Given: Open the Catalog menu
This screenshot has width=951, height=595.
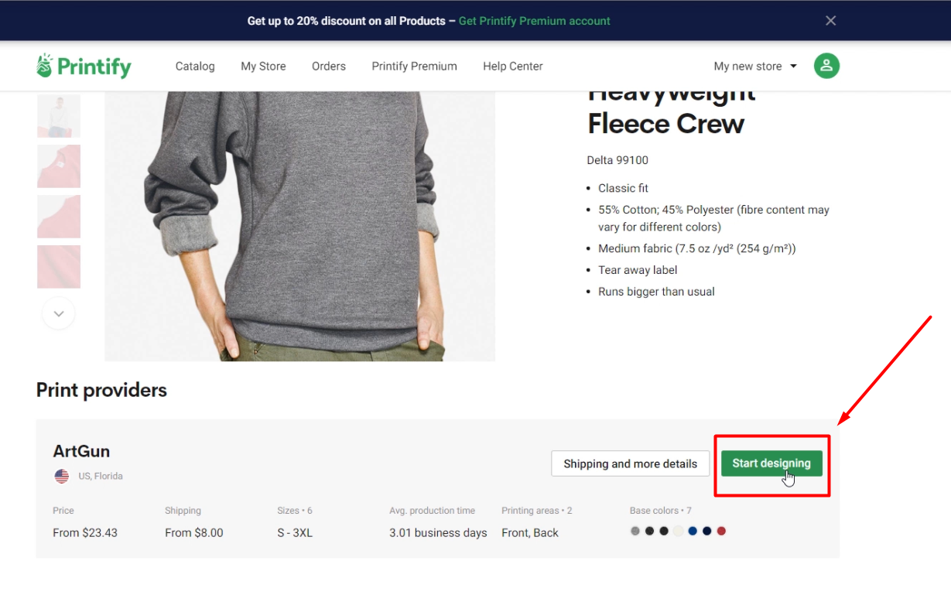Looking at the screenshot, I should coord(195,67).
